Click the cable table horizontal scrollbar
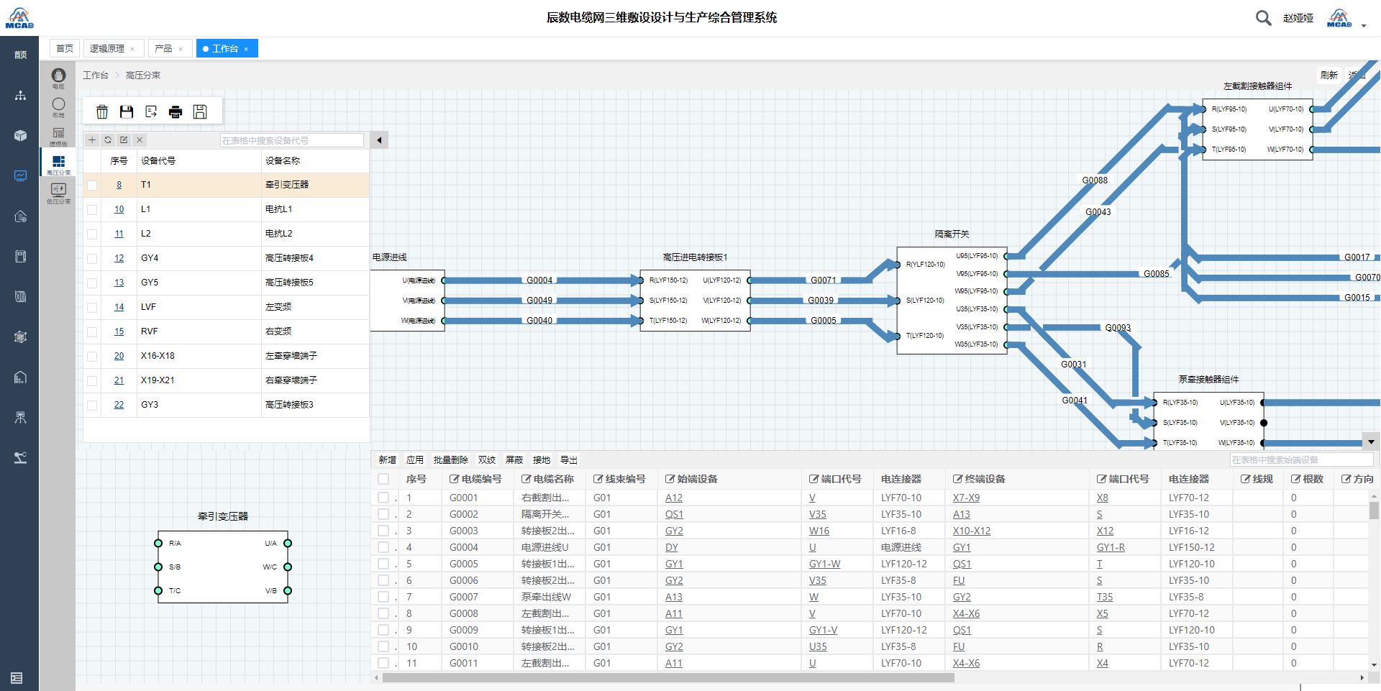 tap(667, 677)
